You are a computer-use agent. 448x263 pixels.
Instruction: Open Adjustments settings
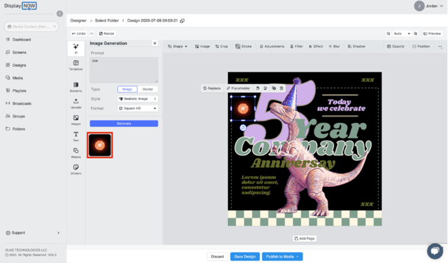point(272,46)
